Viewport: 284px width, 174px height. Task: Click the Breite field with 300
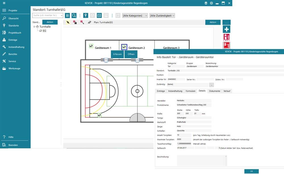coord(180,114)
